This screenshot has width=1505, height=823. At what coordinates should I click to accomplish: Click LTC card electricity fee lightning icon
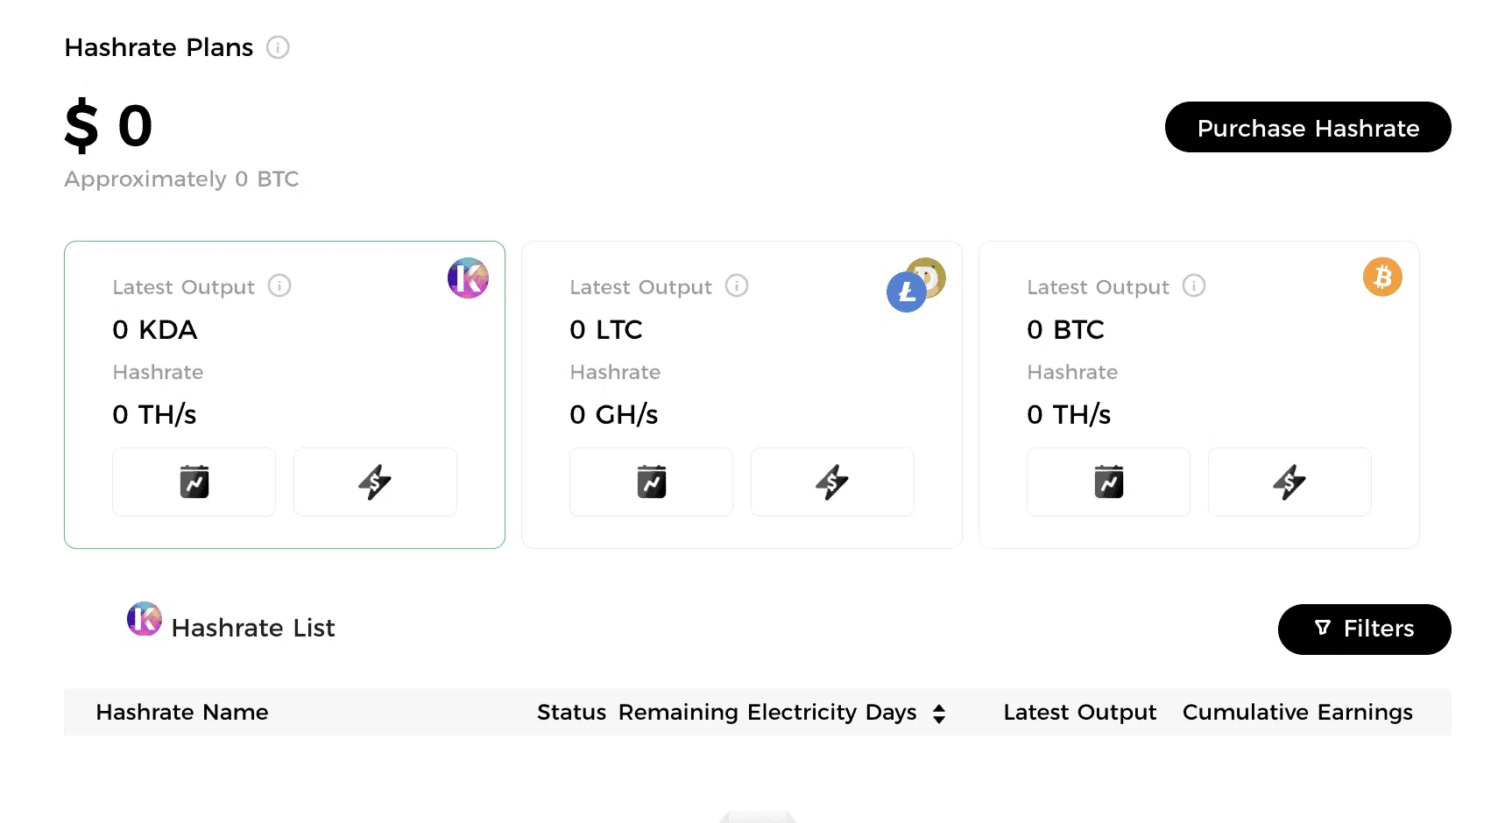point(832,482)
